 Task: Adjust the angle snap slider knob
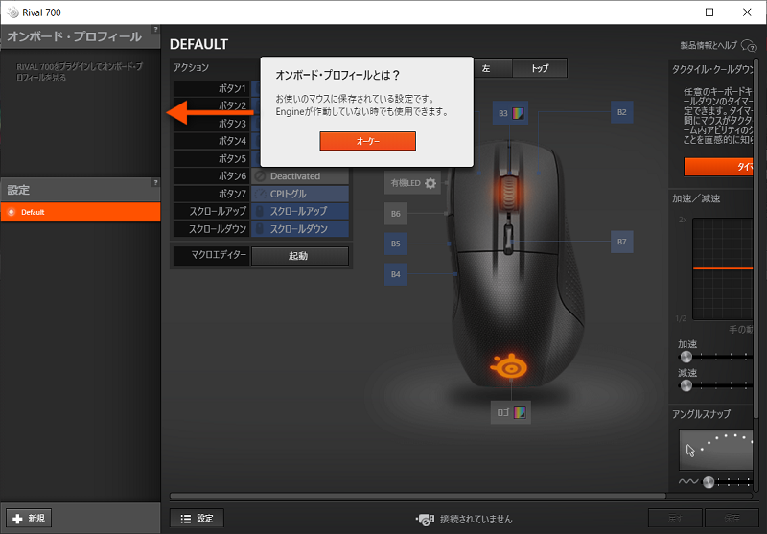point(709,482)
